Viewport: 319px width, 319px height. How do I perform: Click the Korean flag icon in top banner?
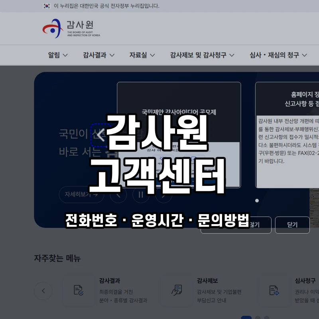point(47,6)
